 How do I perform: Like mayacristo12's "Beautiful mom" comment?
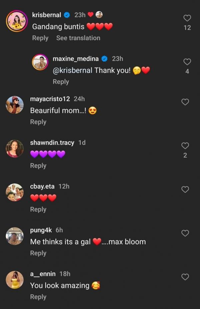(x=185, y=102)
